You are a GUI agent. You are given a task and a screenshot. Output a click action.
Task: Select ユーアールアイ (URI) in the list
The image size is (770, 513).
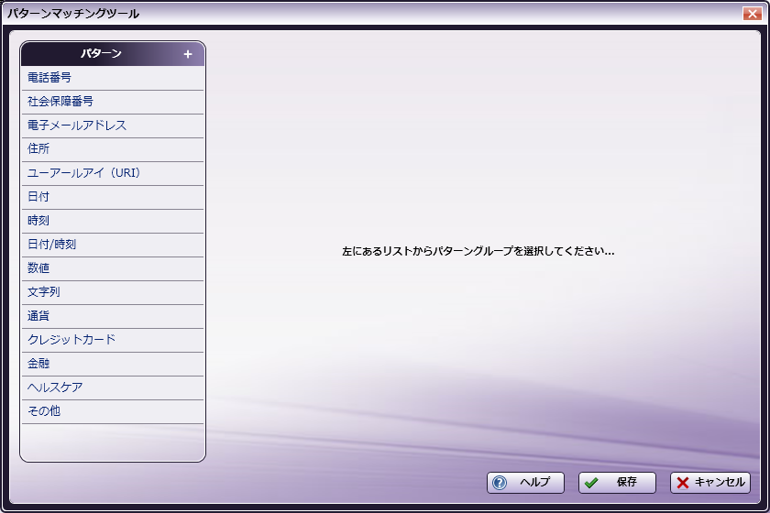tap(113, 173)
